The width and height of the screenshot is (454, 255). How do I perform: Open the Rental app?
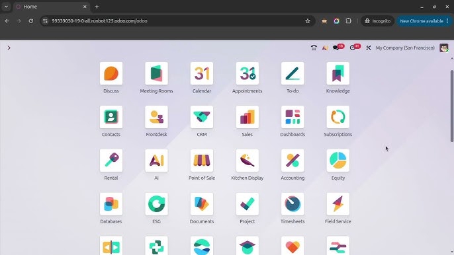111,161
